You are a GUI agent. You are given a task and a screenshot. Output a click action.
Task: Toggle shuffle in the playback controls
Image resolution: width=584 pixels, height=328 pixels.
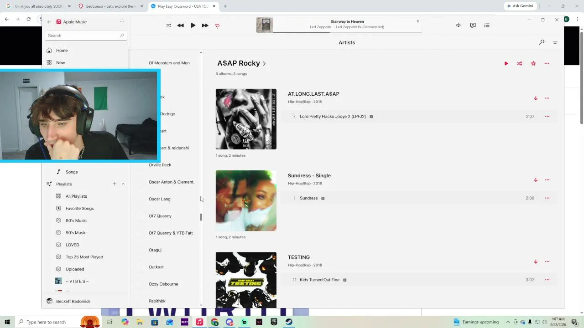168,26
